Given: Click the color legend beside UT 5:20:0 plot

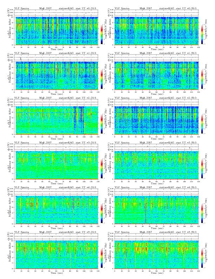Looking at the screenshot, I should pyautogui.click(x=102, y=258).
